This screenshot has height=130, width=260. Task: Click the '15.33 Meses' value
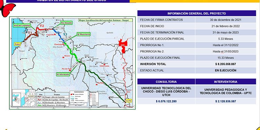(226, 58)
